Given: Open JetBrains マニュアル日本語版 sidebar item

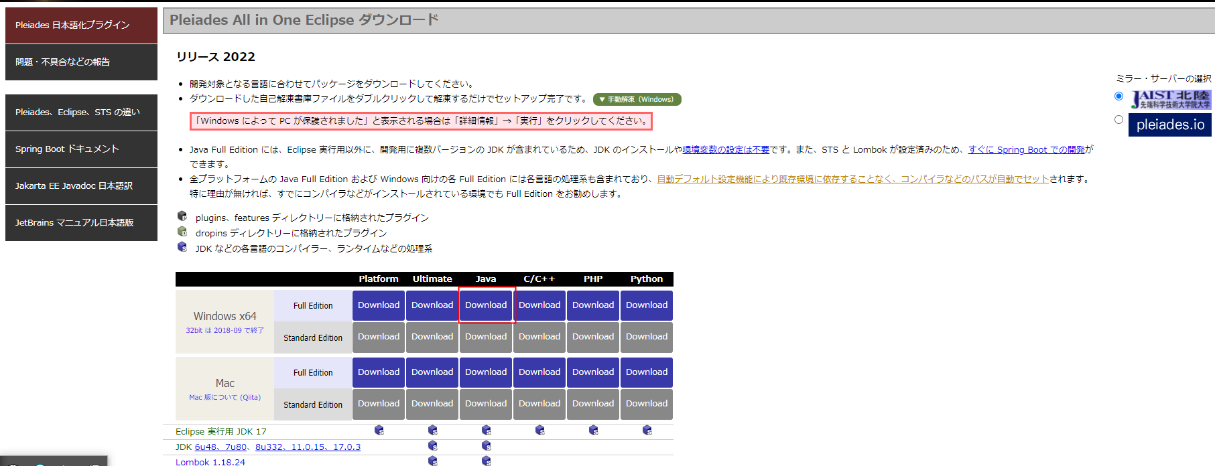Looking at the screenshot, I should coord(81,223).
